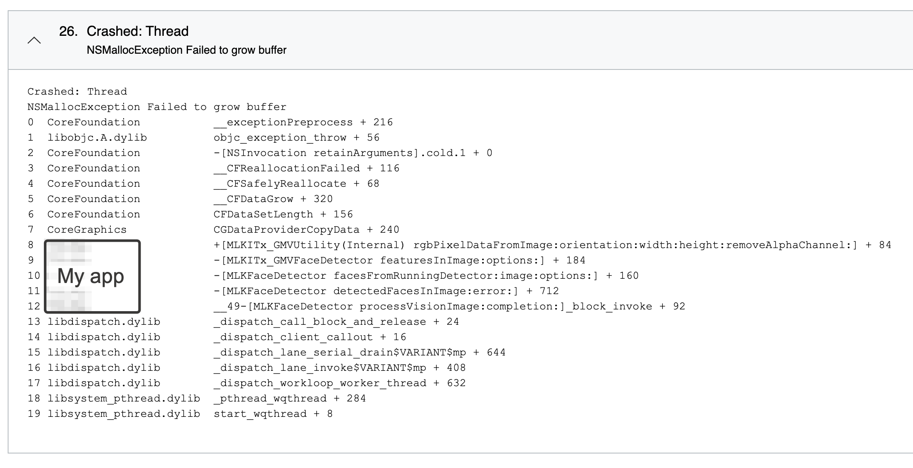The height and width of the screenshot is (468, 913).
Task: Select the libobjc.A.dylib library name
Action: [98, 137]
